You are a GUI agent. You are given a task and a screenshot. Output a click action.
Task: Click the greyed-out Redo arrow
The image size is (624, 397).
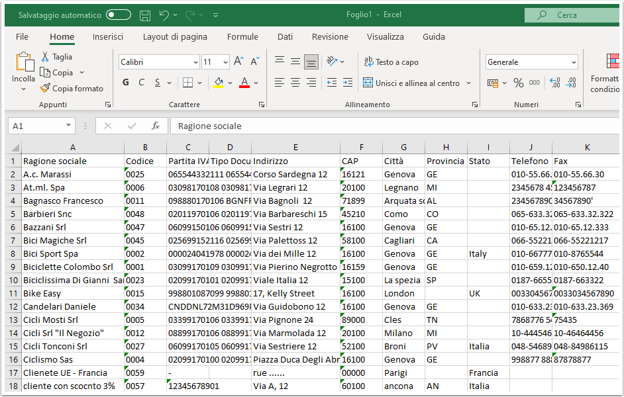coord(190,15)
